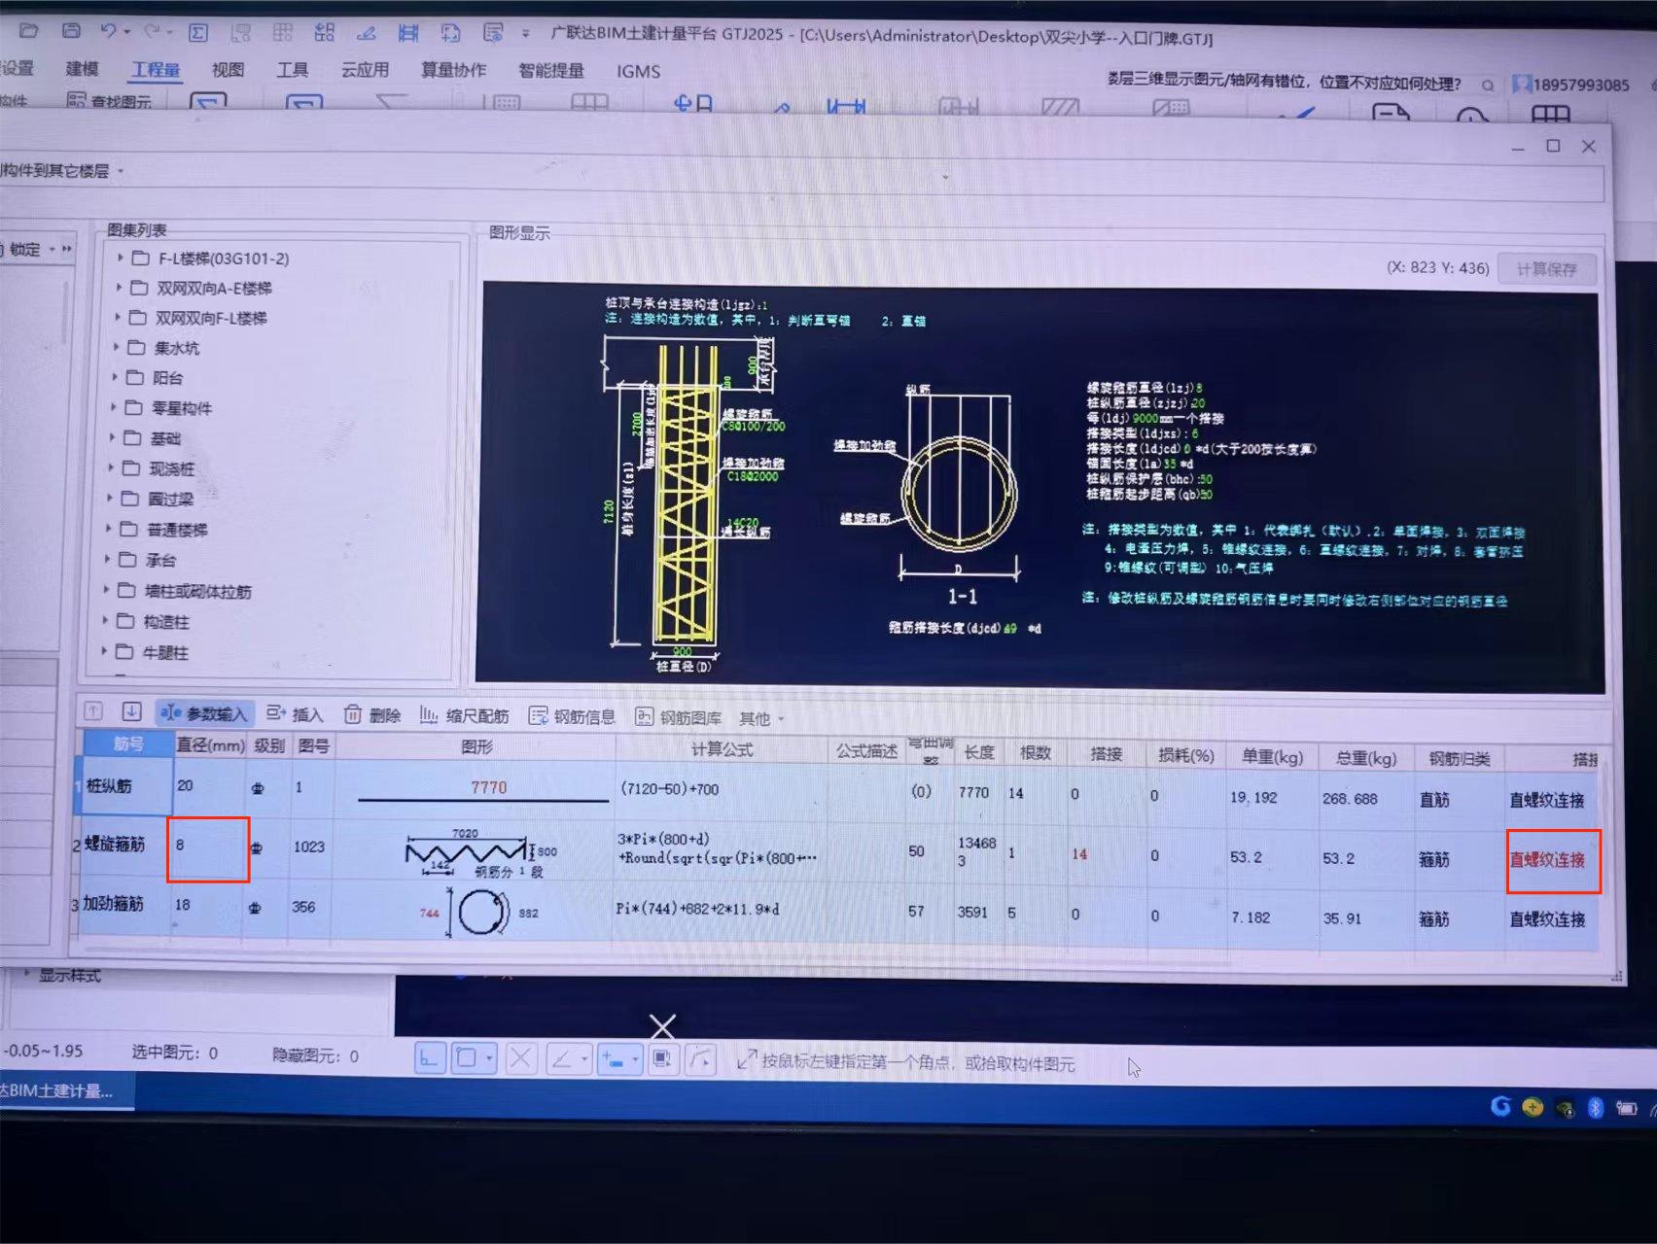Click the user account 18957993085
Screen dimensions: 1657x1244
click(x=1571, y=85)
